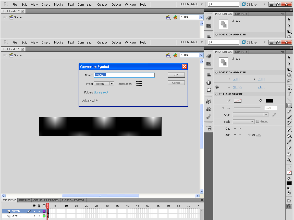The height and width of the screenshot is (220, 294).
Task: Collapse the Fill and Stroke section
Action: click(x=216, y=94)
